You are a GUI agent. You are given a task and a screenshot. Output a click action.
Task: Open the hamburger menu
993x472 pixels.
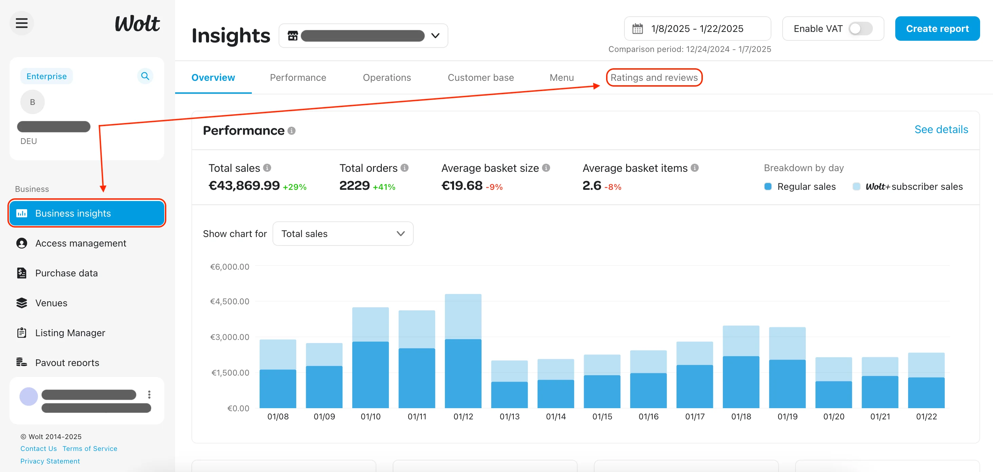22,23
